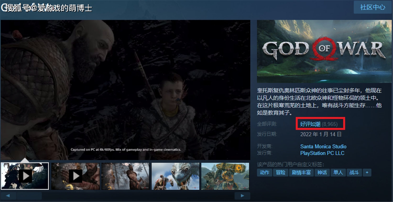Screen dimensions: 393x202
Task: Open the Santa Monica Studio developer link
Action: point(323,146)
